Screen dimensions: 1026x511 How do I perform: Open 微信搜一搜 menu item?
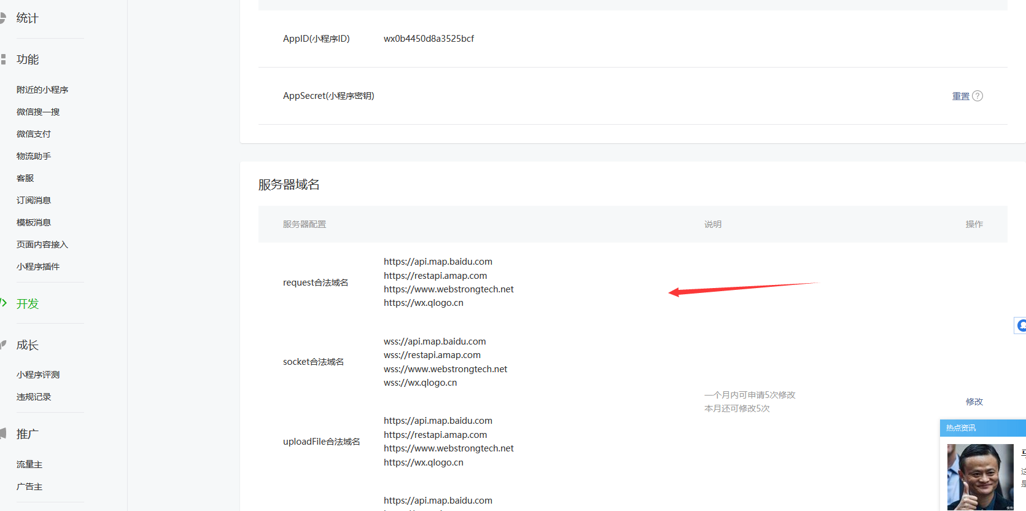click(x=38, y=112)
